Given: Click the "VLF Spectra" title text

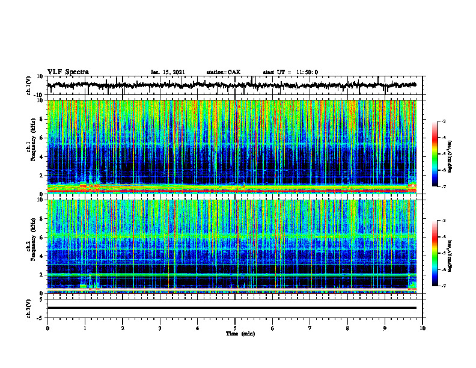Looking at the screenshot, I should point(68,72).
